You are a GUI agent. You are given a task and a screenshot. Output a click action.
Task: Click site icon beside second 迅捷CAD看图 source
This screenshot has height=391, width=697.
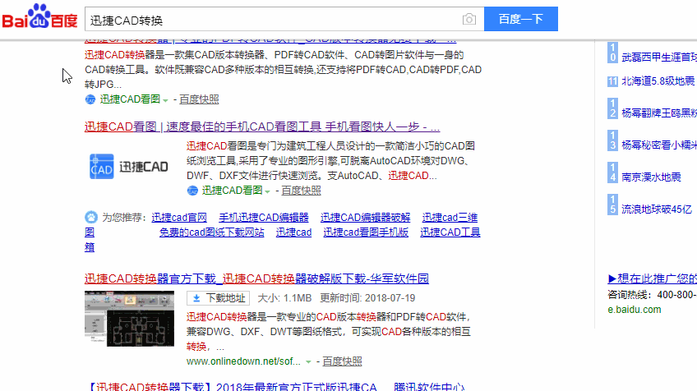point(192,191)
